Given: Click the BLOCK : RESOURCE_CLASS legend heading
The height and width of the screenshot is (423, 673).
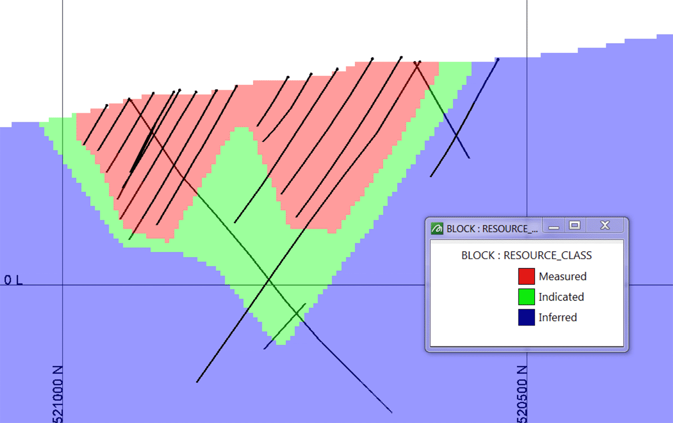Looking at the screenshot, I should click(x=527, y=255).
